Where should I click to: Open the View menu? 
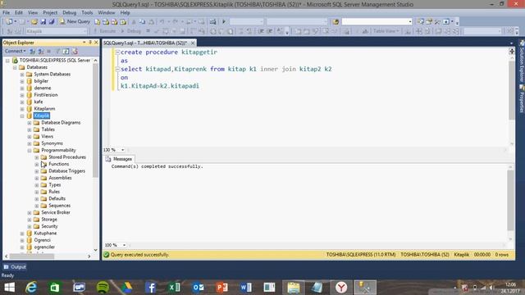pos(33,12)
